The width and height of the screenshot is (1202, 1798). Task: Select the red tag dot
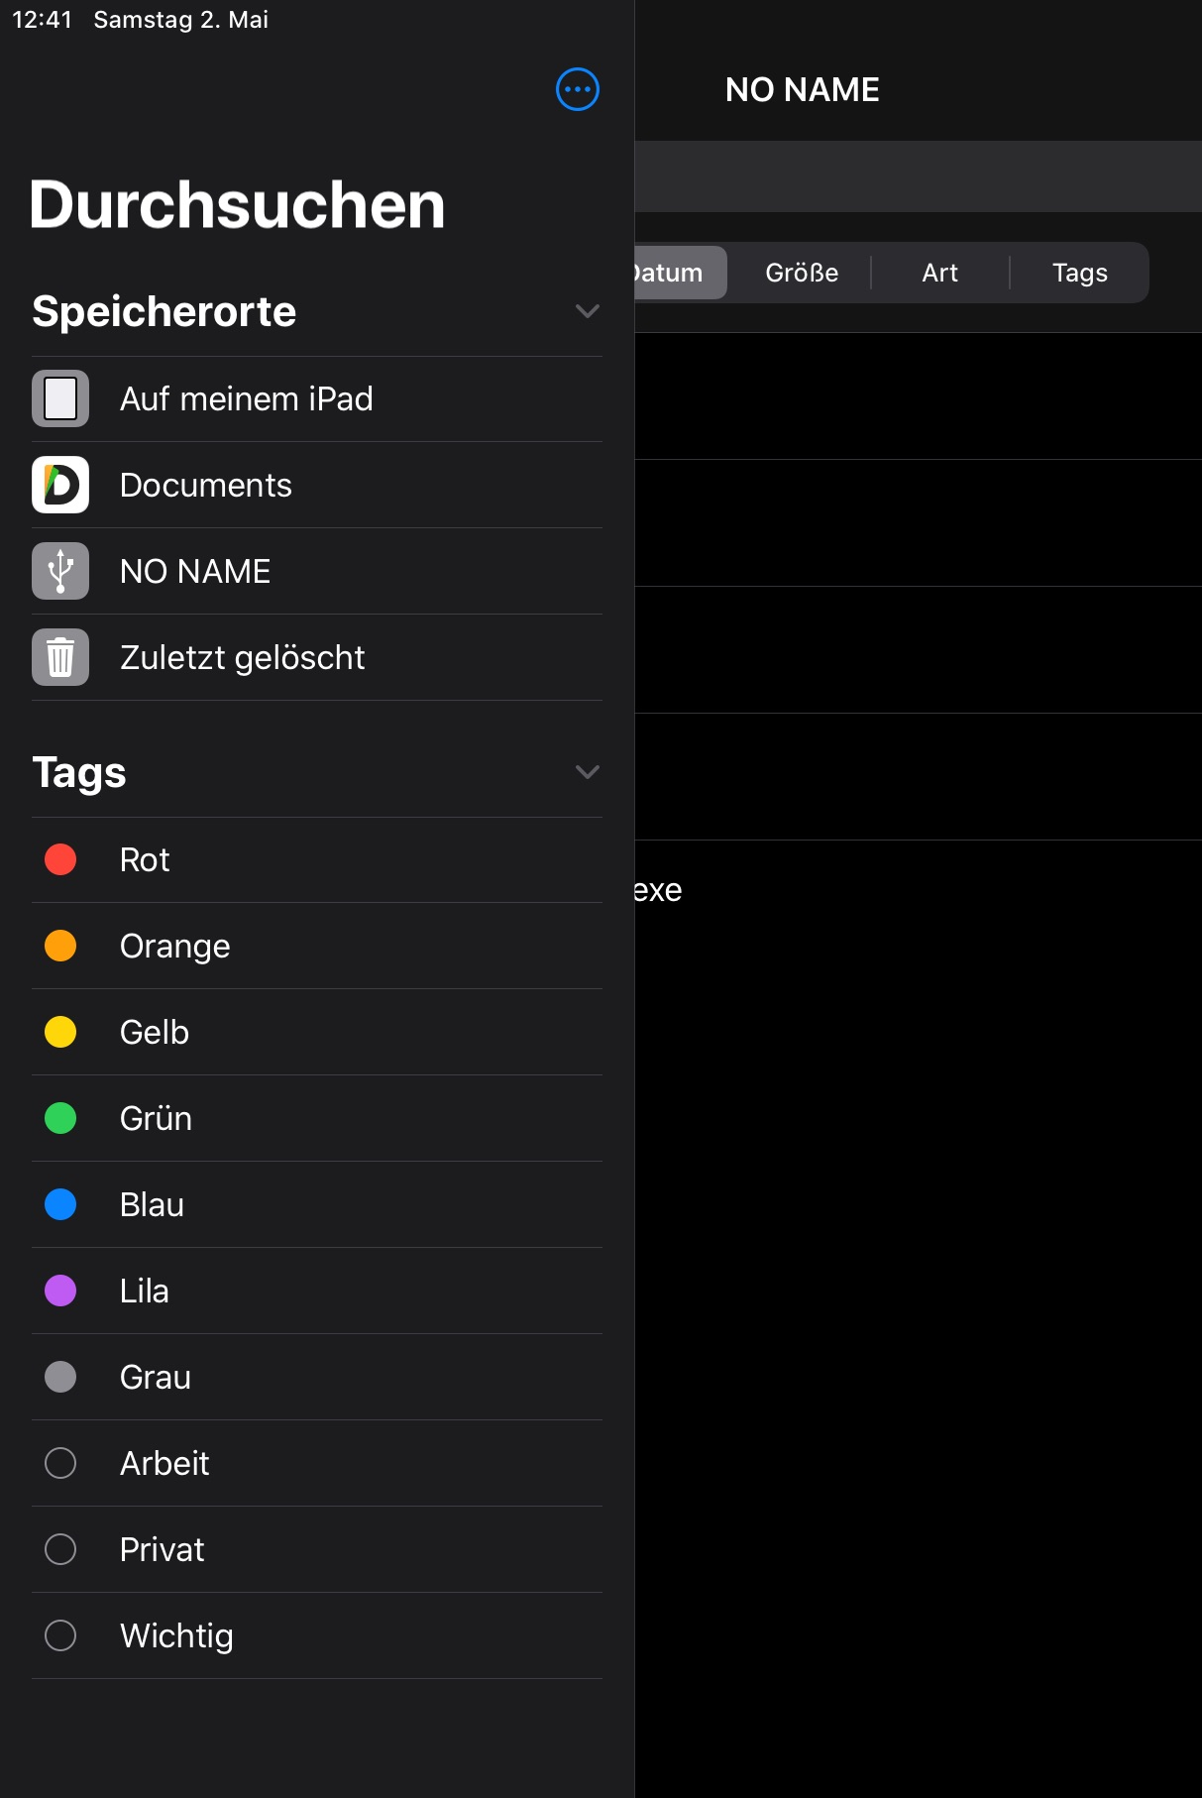point(60,859)
